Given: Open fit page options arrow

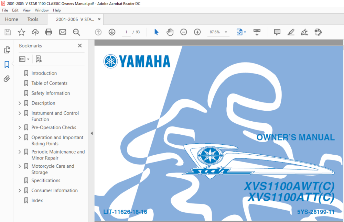Looking at the screenshot, I should tap(245, 32).
